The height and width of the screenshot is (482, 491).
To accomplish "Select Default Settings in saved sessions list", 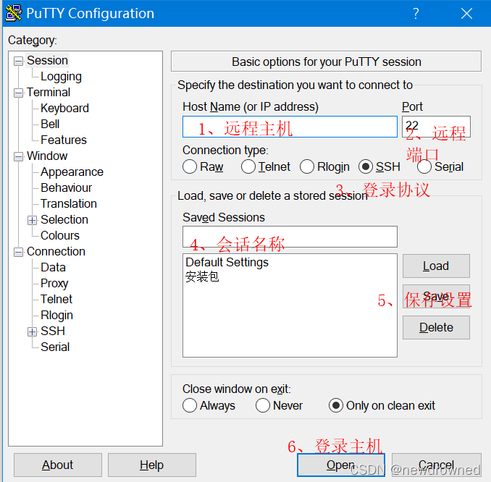I will tap(227, 262).
